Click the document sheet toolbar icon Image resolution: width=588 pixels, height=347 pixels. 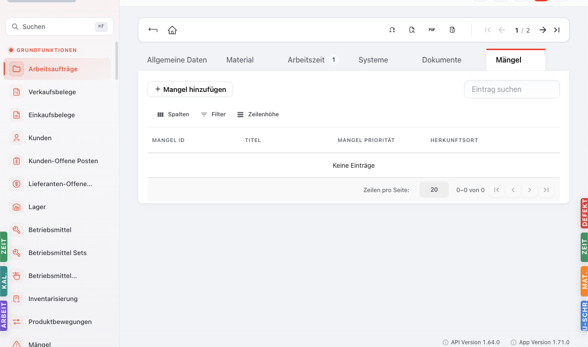(x=452, y=30)
